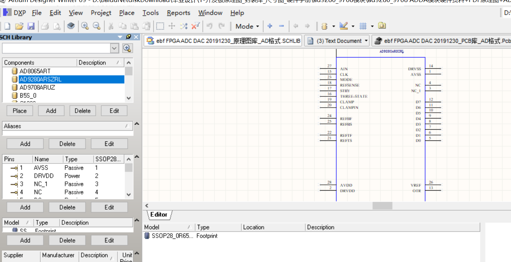Viewport: 511px width, 262px height.
Task: Click Delete button under Model list
Action: [67, 240]
